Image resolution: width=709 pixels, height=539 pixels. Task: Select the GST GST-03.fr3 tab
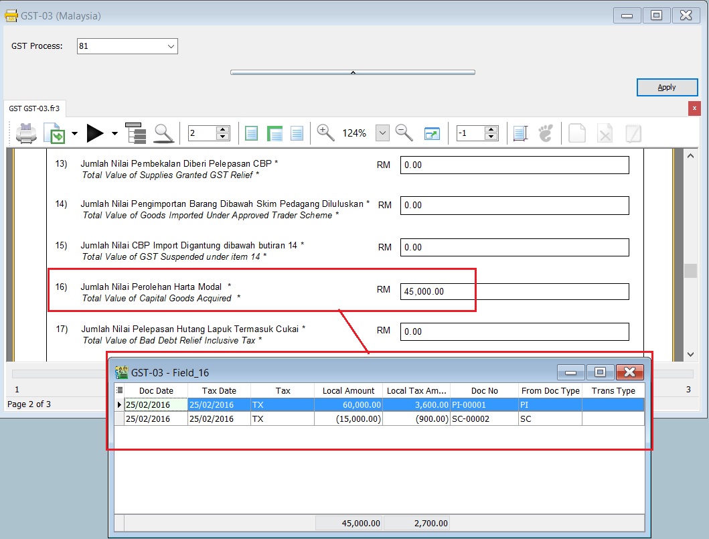[x=33, y=108]
